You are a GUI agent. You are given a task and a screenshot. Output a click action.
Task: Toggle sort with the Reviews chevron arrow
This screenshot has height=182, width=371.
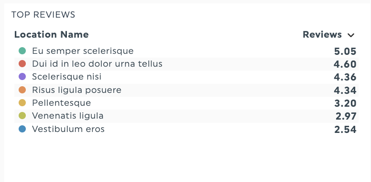coord(351,35)
